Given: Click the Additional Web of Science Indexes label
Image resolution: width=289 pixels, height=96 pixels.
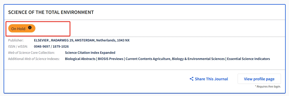Looking at the screenshot, I should pos(34,59).
